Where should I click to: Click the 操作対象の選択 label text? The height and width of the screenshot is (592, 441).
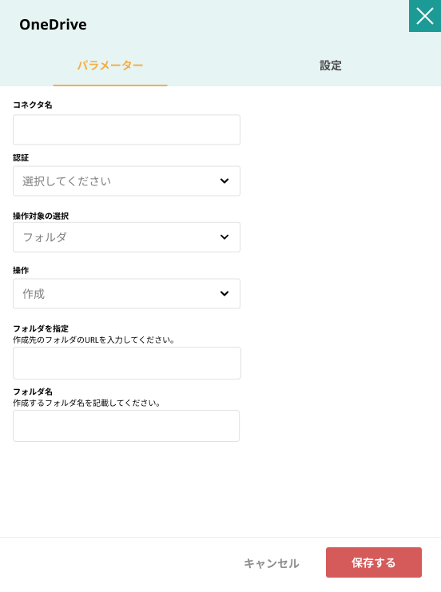coord(41,216)
